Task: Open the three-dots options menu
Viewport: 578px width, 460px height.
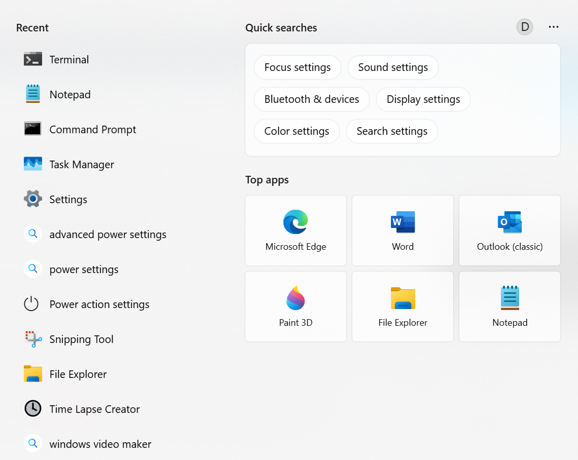Action: 553,27
